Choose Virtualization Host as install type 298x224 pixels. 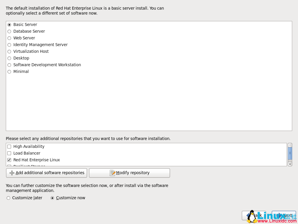(9, 51)
